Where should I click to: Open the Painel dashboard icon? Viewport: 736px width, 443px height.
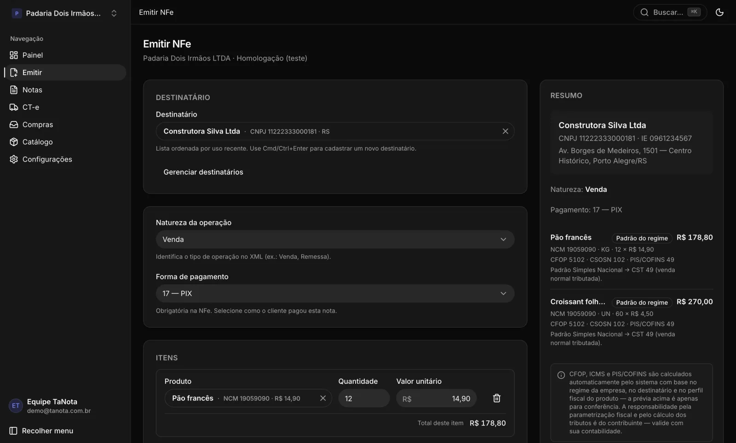[14, 55]
